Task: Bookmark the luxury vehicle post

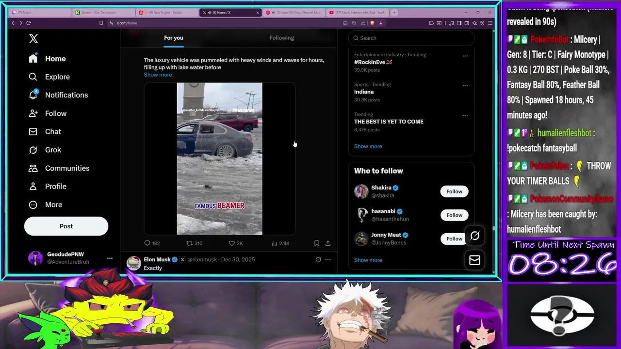Action: (316, 243)
